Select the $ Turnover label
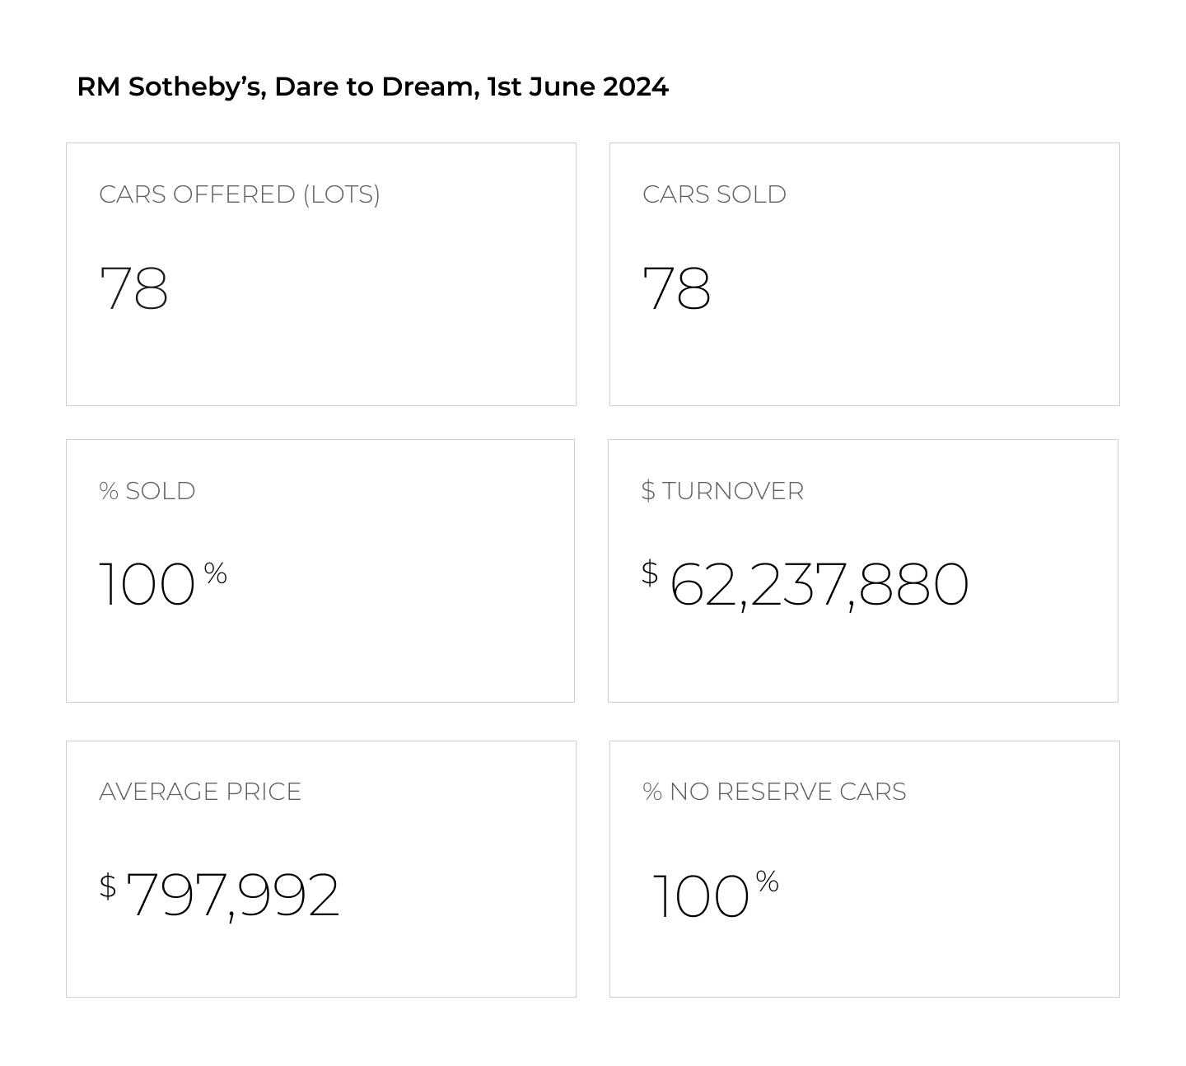Image resolution: width=1186 pixels, height=1066 pixels. [722, 491]
